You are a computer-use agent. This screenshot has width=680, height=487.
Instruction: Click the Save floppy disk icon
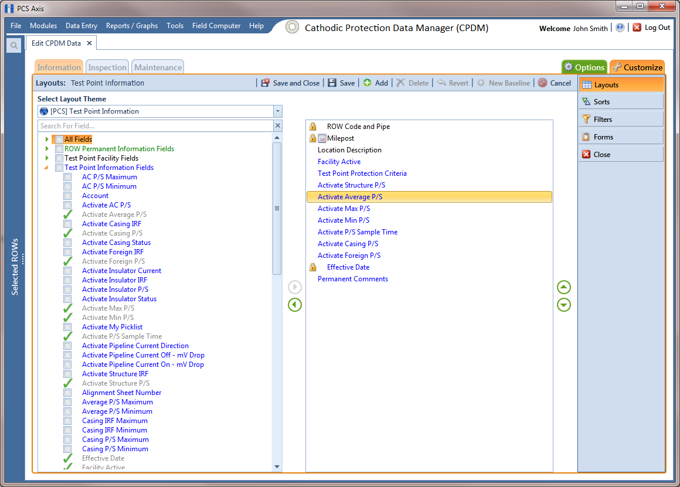tap(332, 83)
